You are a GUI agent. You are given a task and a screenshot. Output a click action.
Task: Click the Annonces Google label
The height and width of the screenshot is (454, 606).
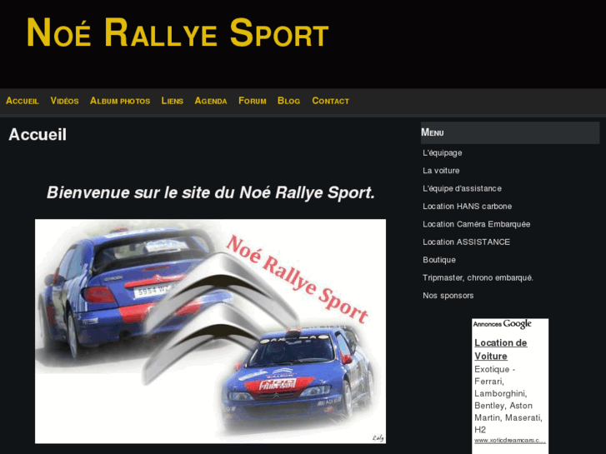pos(503,324)
